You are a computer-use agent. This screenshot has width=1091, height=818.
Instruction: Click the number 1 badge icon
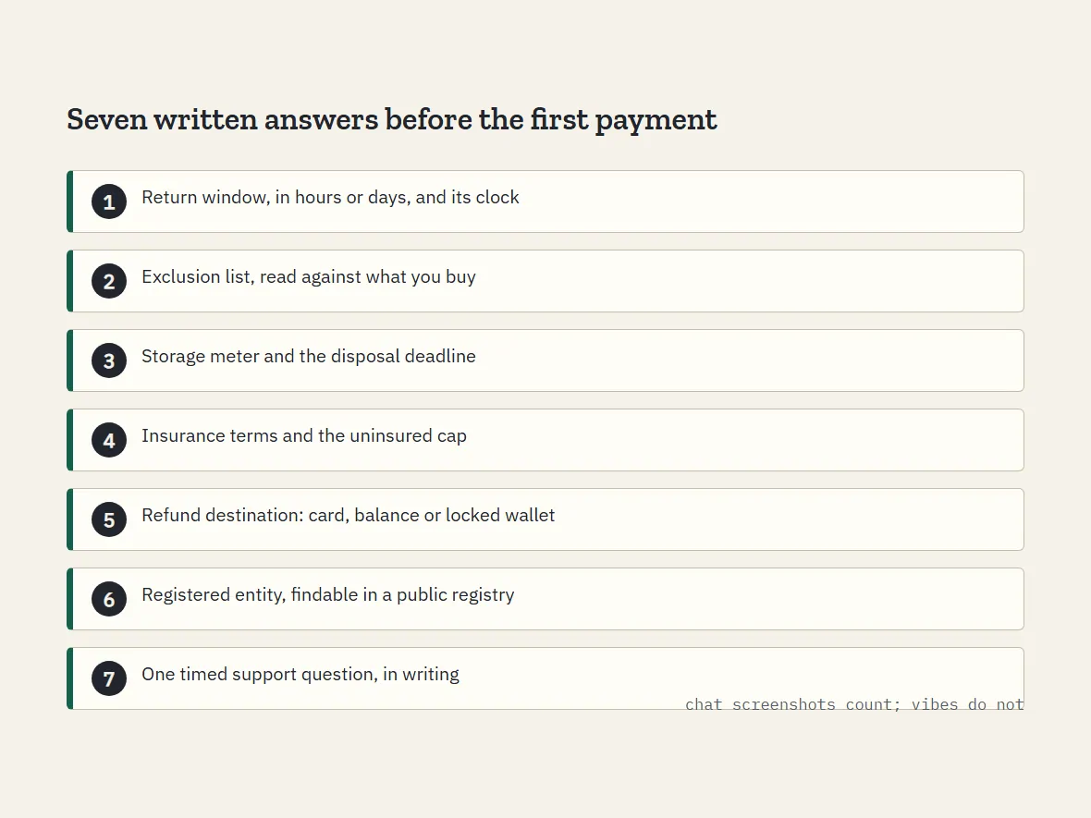[109, 201]
